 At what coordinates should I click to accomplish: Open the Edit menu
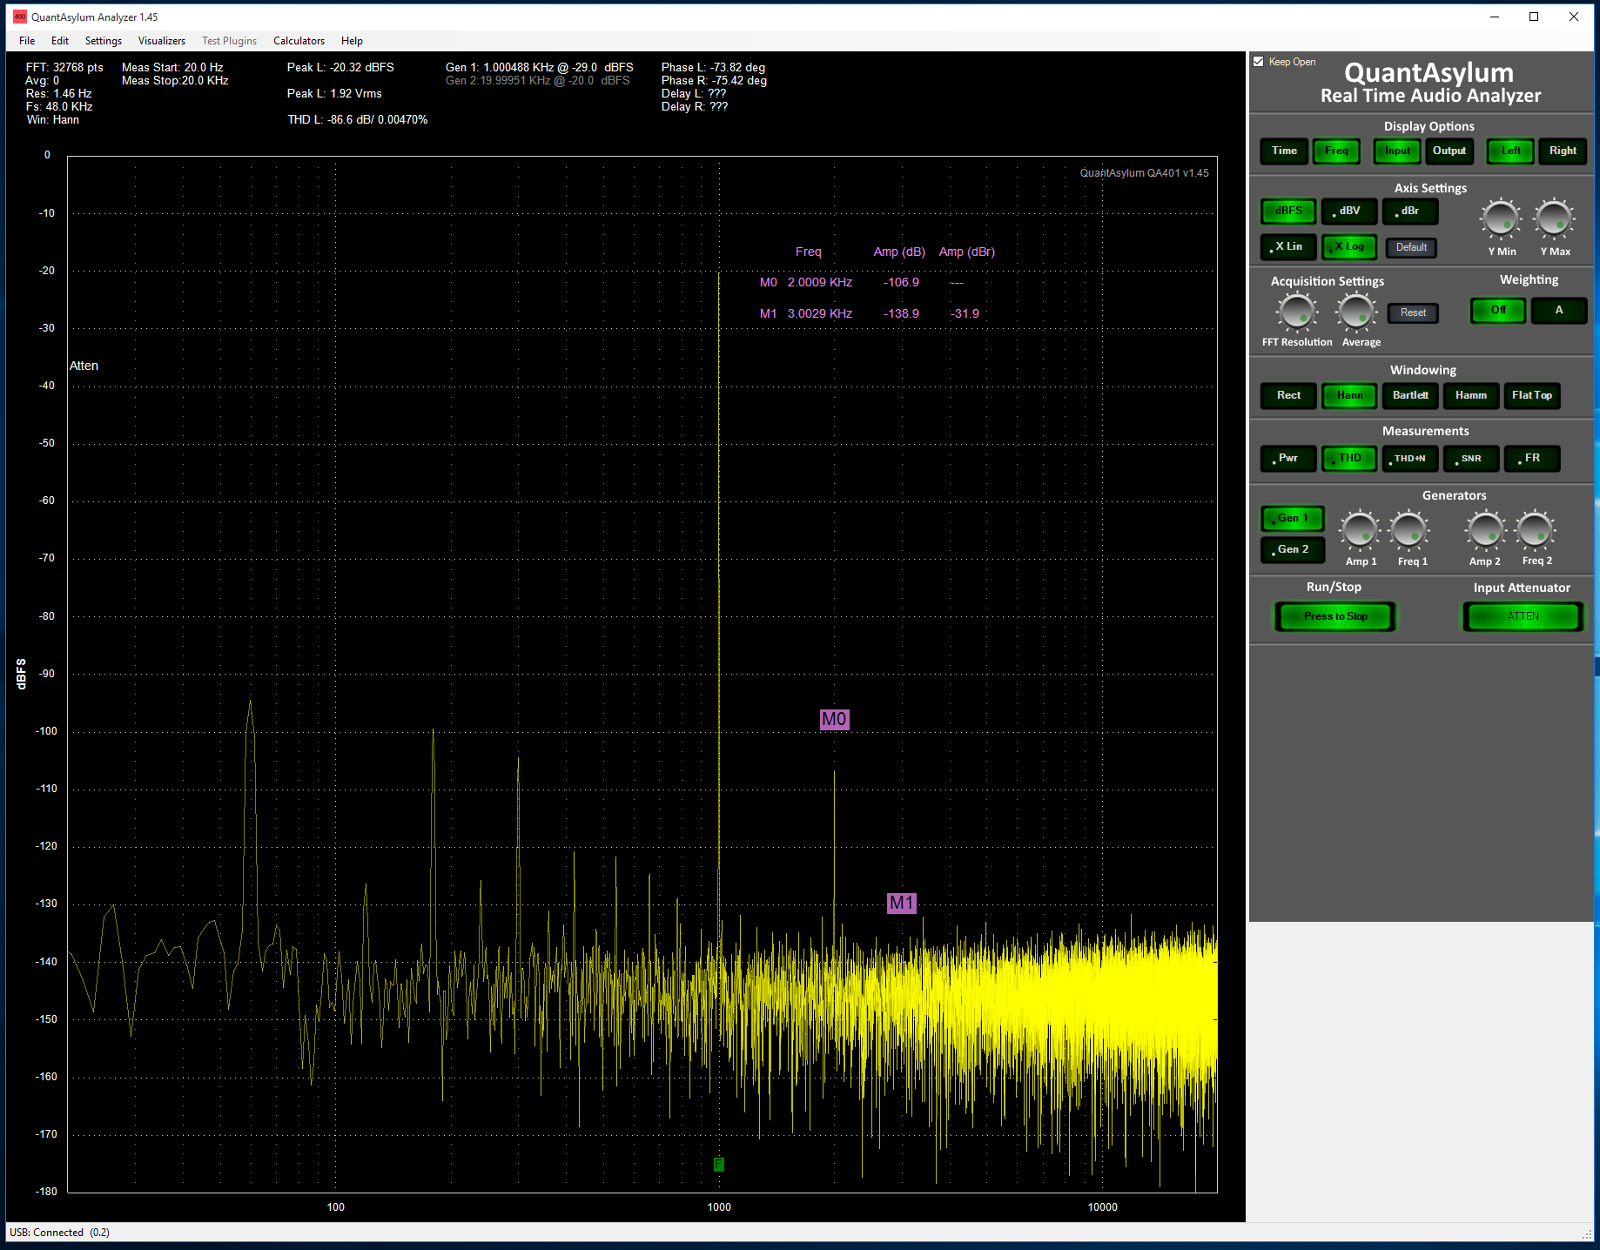60,41
